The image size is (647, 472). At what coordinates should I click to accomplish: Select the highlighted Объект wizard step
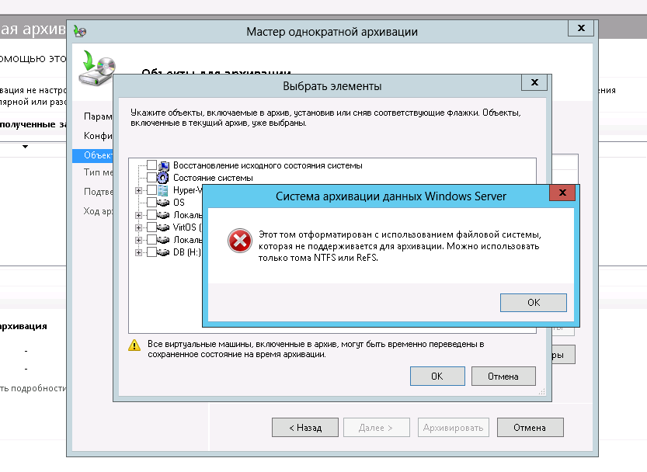coord(92,155)
